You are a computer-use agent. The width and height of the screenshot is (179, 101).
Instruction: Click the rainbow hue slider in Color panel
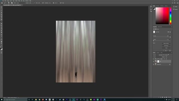171,16
